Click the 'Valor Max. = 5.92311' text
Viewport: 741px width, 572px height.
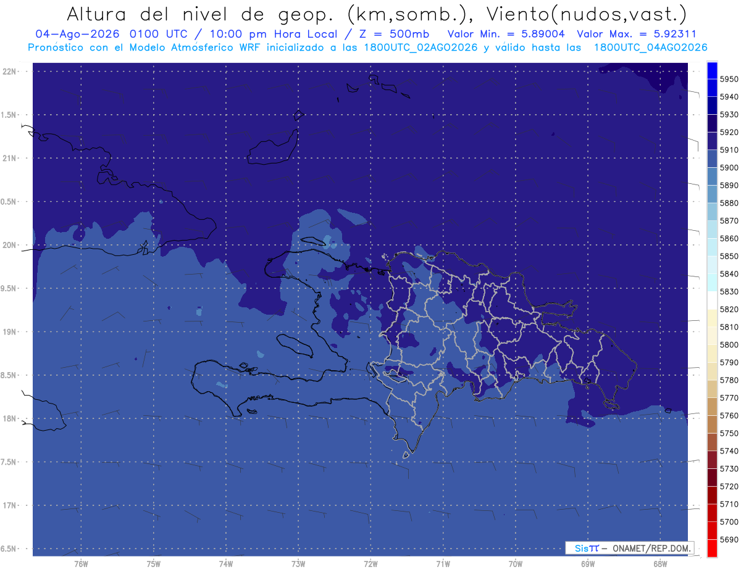point(635,34)
